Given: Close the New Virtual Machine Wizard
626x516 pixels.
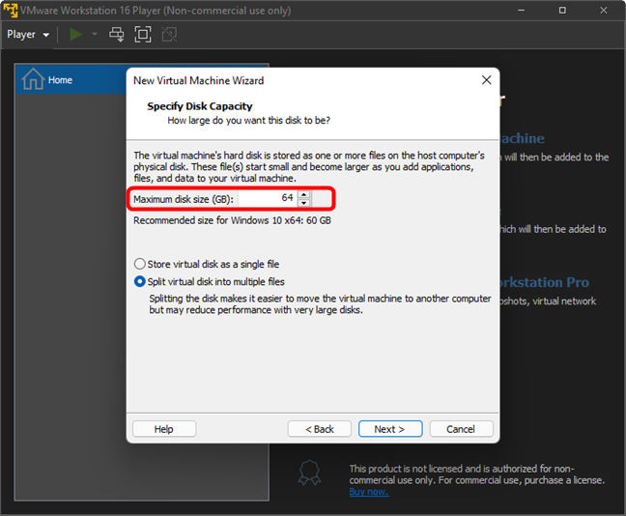Looking at the screenshot, I should pos(486,80).
